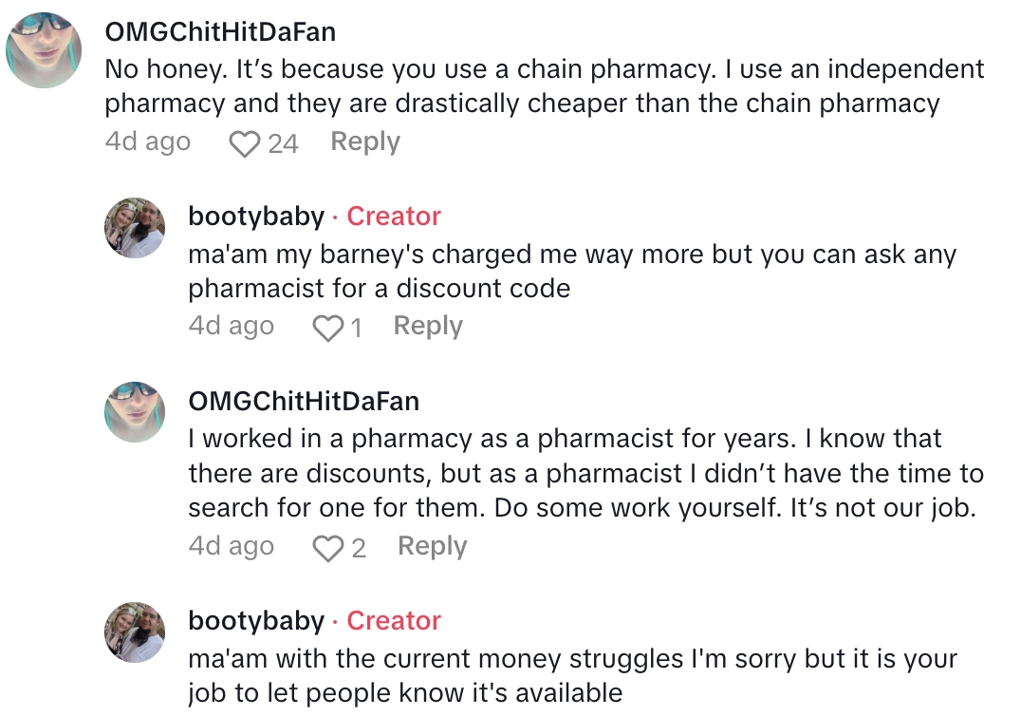Image resolution: width=1021 pixels, height=716 pixels.
Task: Click bootybaby's avatar on the money struggles reply
Action: coord(134,631)
